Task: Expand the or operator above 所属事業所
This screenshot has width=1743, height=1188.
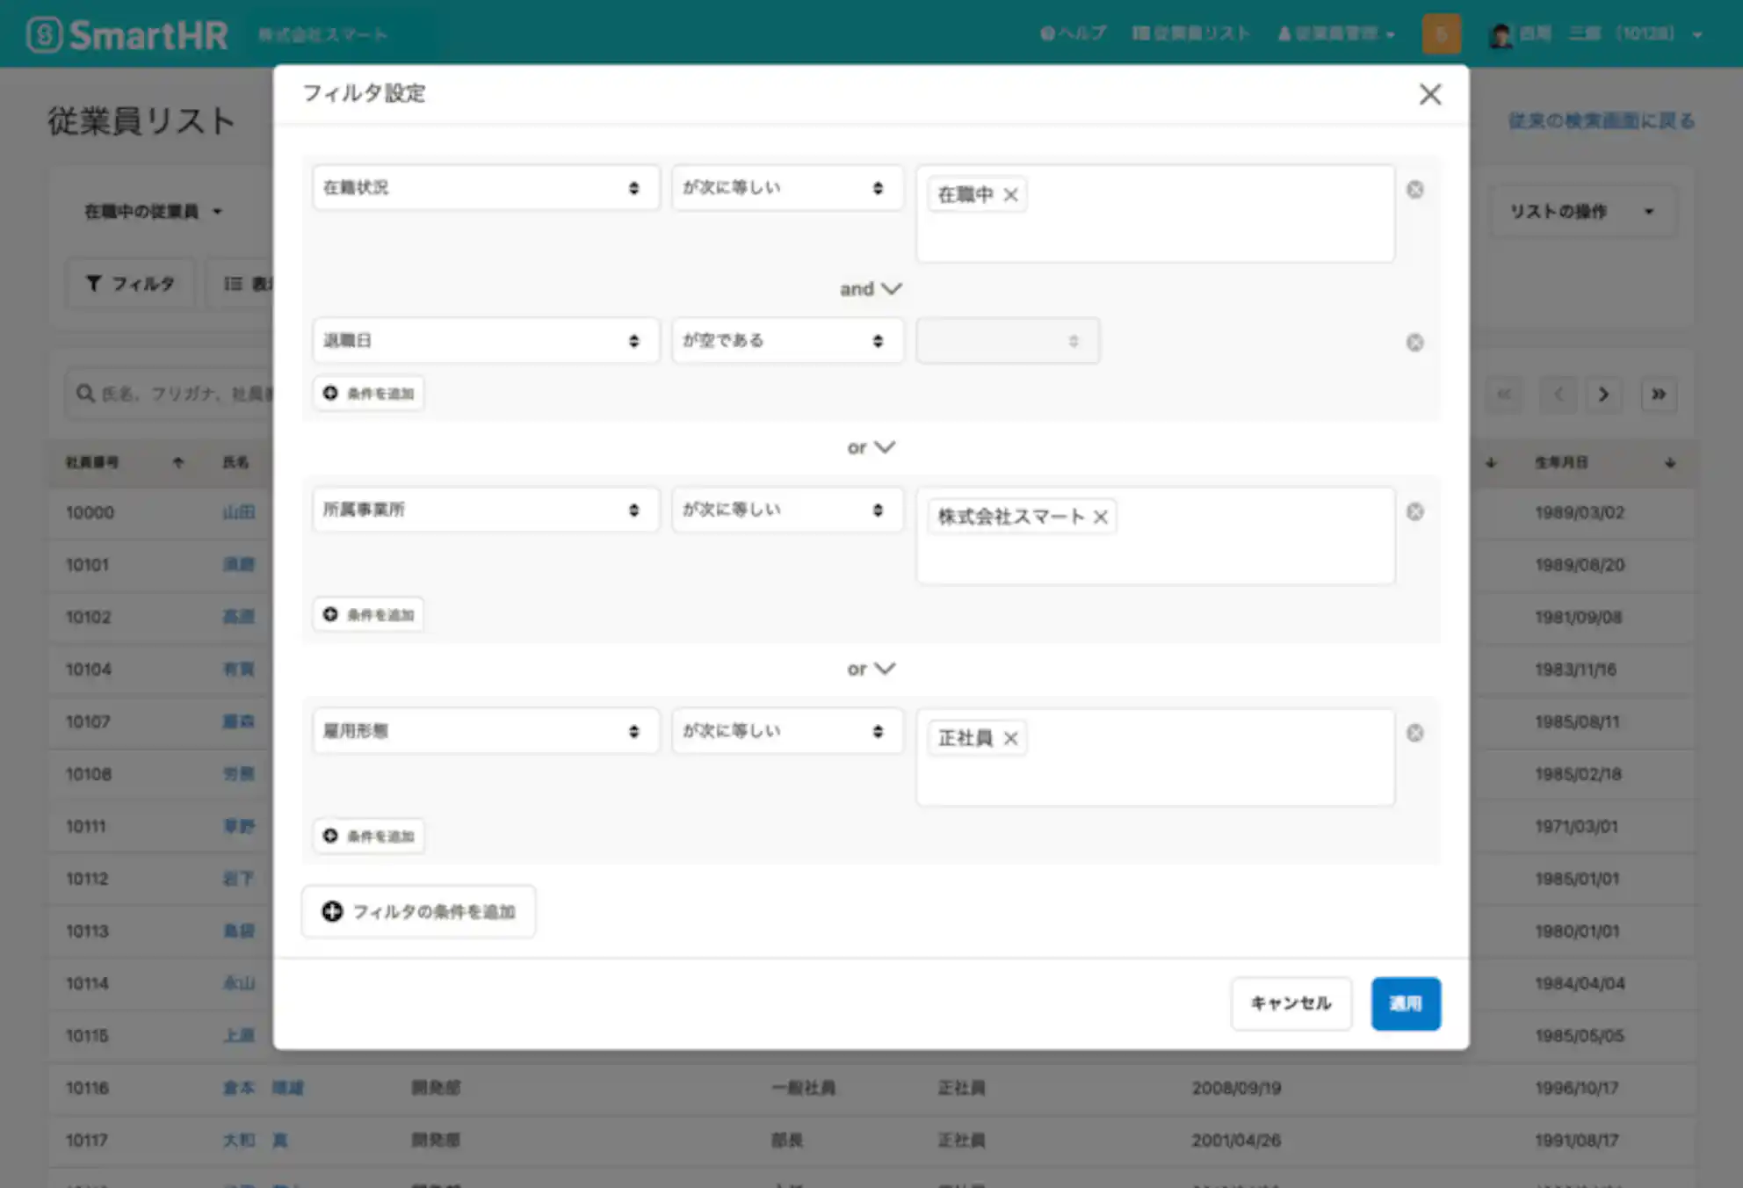Action: [870, 446]
